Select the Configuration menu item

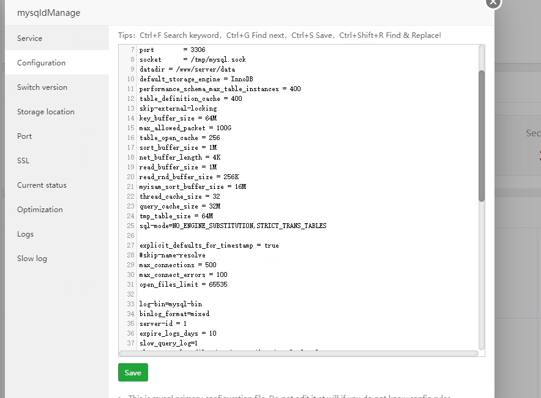(x=41, y=63)
